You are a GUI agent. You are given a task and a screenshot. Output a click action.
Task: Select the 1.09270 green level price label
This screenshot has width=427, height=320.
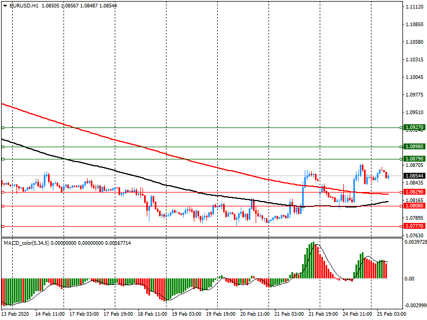click(x=414, y=127)
